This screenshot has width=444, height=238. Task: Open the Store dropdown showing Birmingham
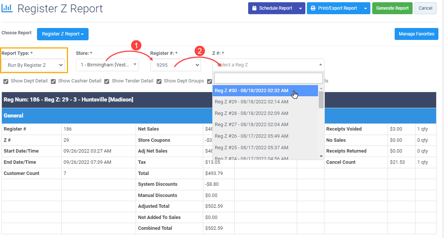[107, 65]
